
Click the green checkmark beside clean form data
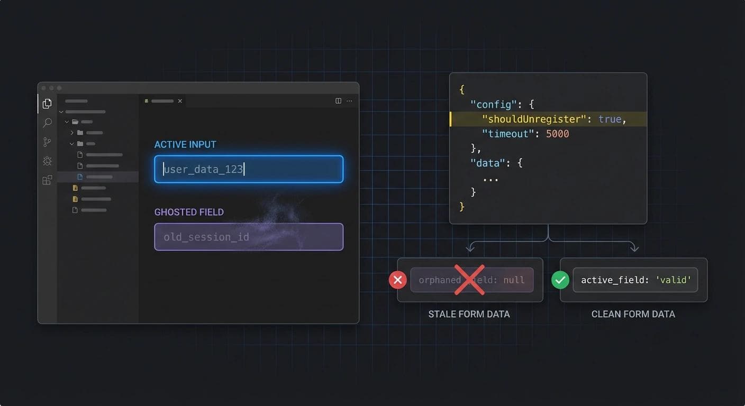coord(560,280)
